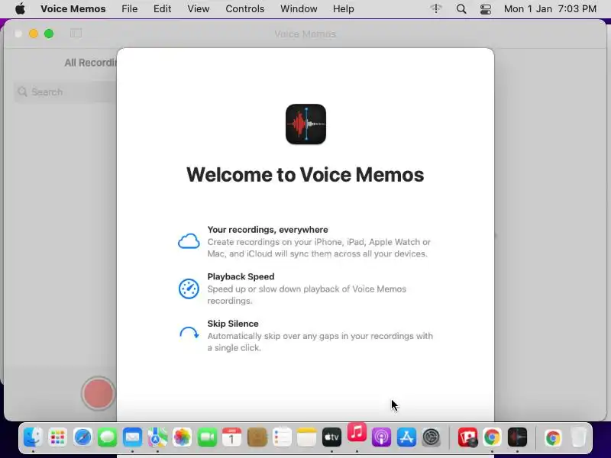Click the Voice Memos waveform app icon
This screenshot has width=611, height=458.
tap(305, 124)
